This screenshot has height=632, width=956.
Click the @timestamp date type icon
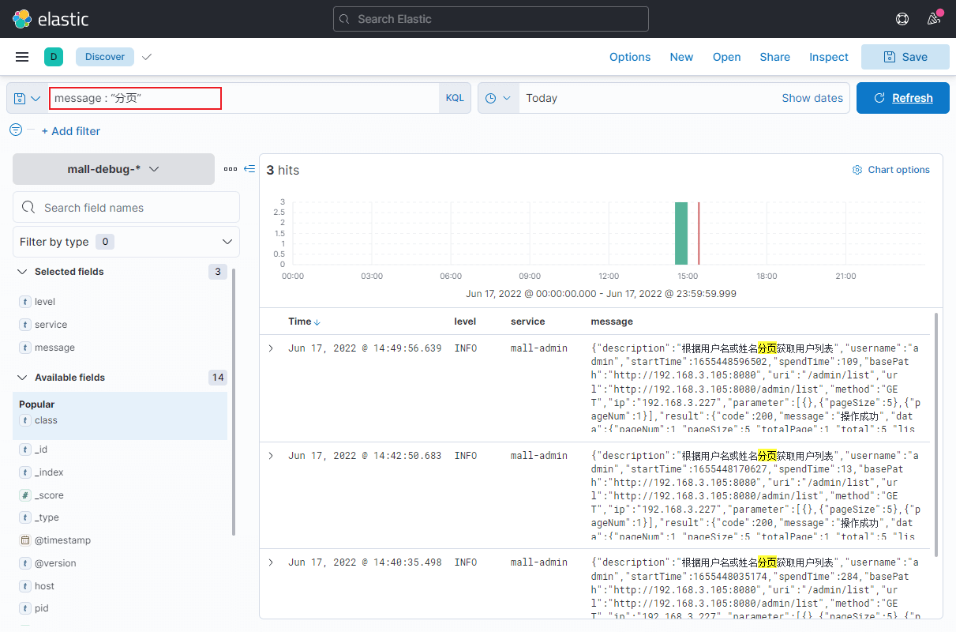25,540
